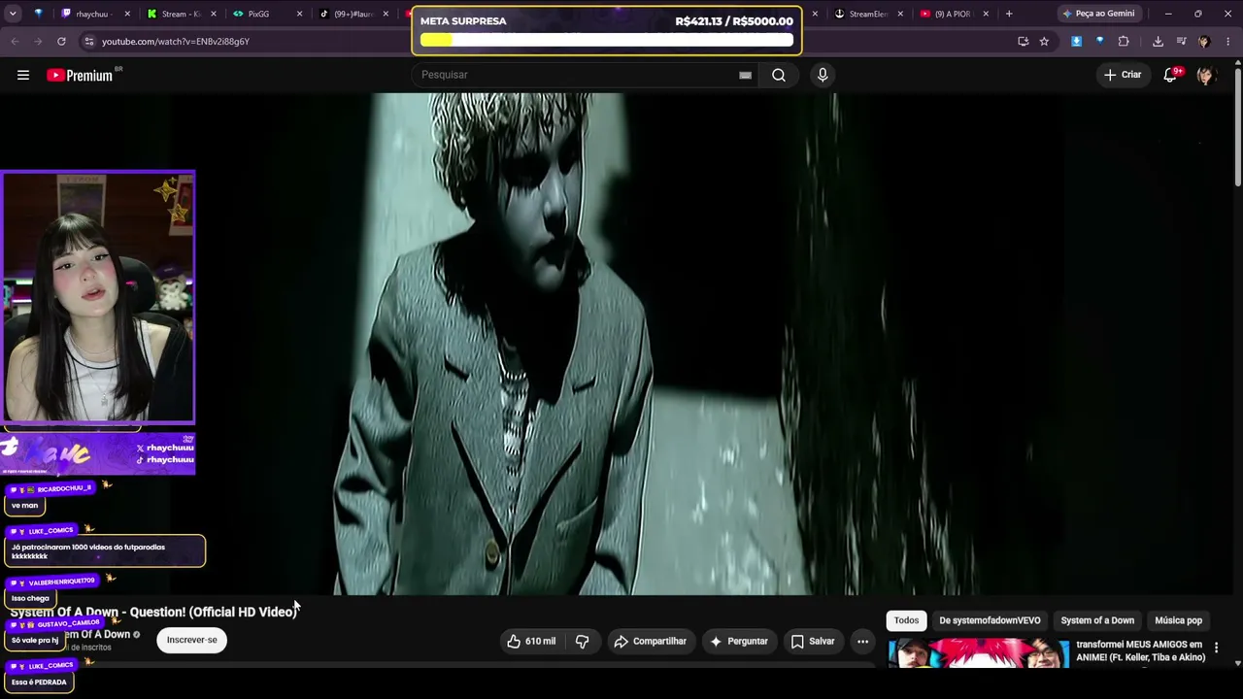Click the blue download extension icon
Viewport: 1243px width, 699px height.
point(1076,41)
